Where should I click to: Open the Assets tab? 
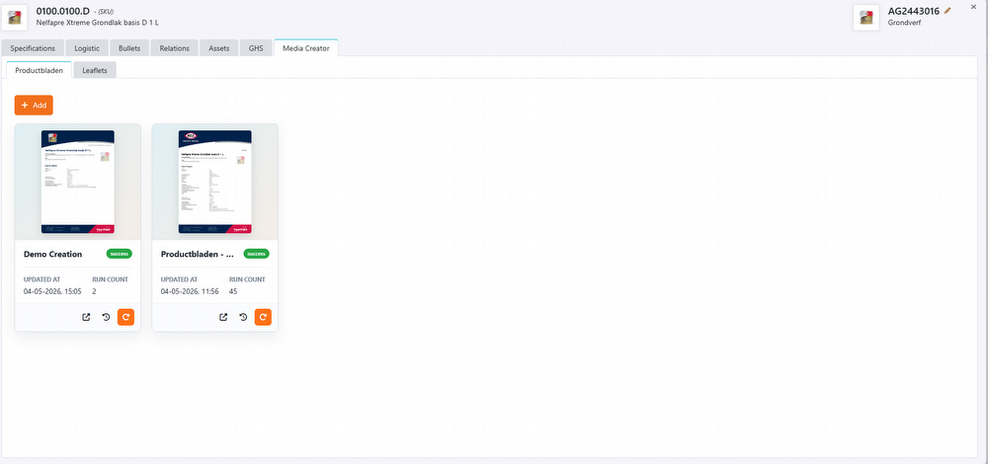tap(219, 48)
